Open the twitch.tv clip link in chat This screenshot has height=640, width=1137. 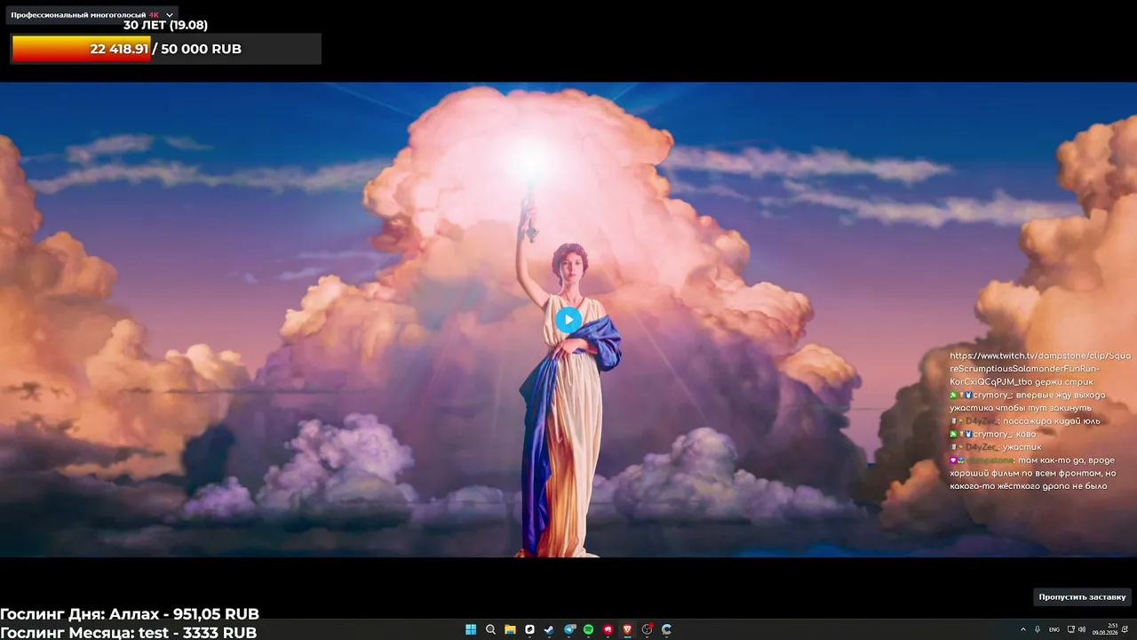point(1040,369)
